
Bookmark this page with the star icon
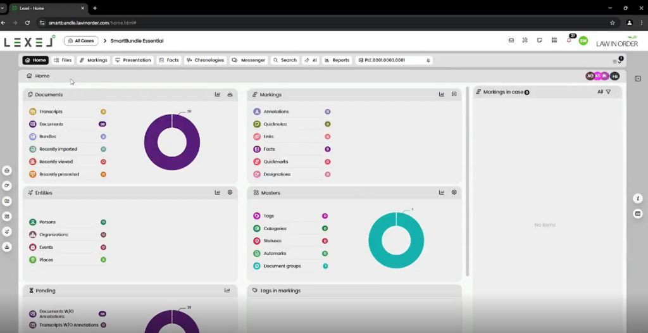coord(613,23)
